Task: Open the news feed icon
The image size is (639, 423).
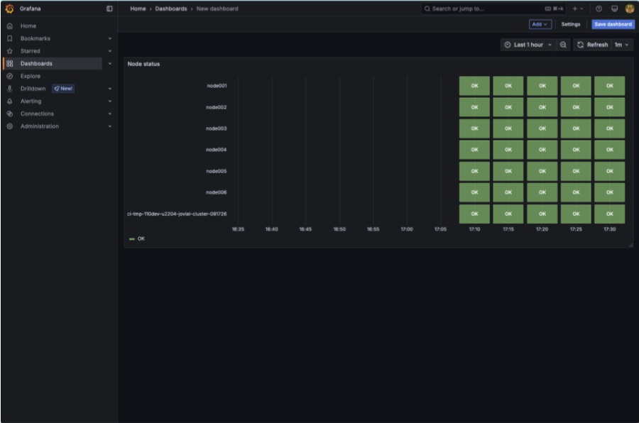Action: 614,9
